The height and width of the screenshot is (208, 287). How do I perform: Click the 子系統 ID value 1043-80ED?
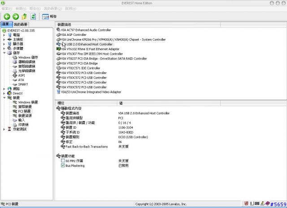(126, 132)
